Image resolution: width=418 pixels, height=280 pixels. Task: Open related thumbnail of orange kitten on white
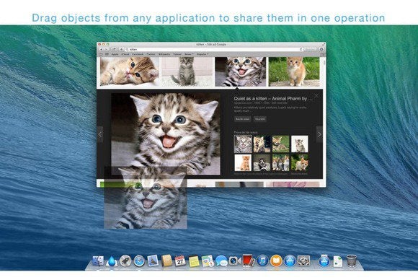pos(243,162)
